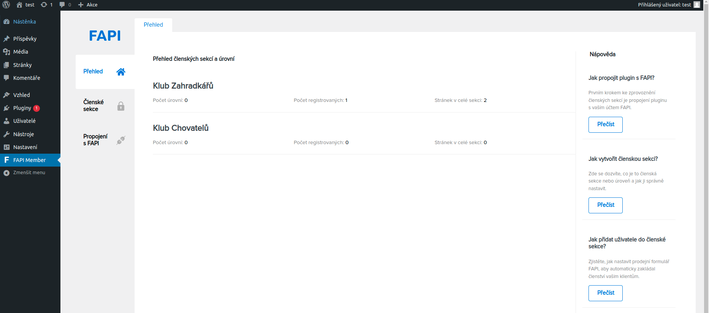Click the Nastavení settings icon

6,147
